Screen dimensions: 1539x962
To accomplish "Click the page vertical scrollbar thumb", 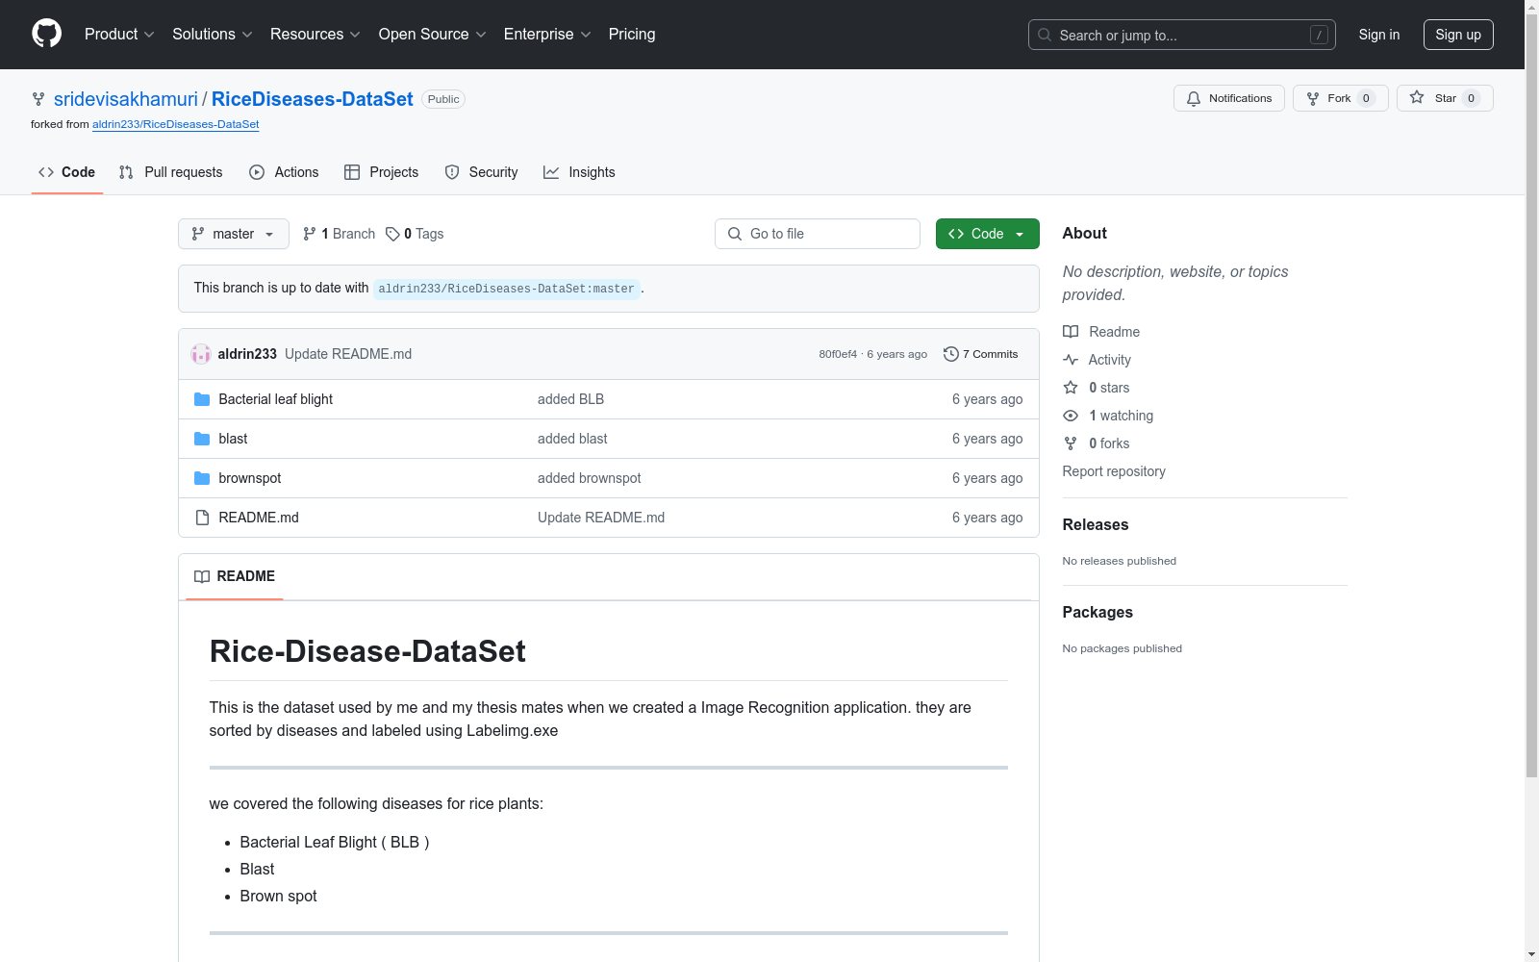I will pos(1532,394).
